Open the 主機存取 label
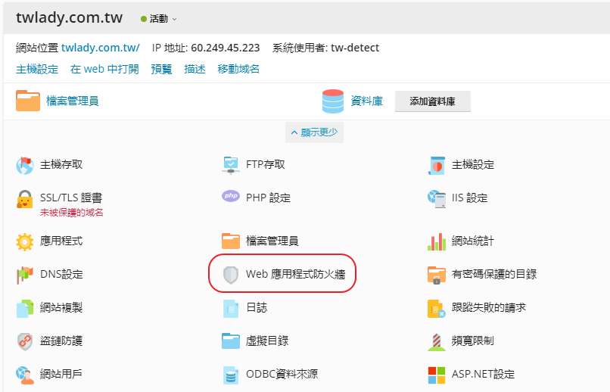 (61, 164)
